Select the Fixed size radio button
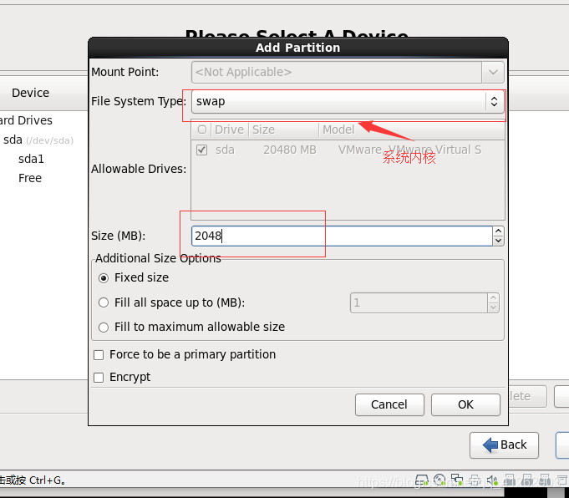This screenshot has height=498, width=569. click(x=104, y=278)
